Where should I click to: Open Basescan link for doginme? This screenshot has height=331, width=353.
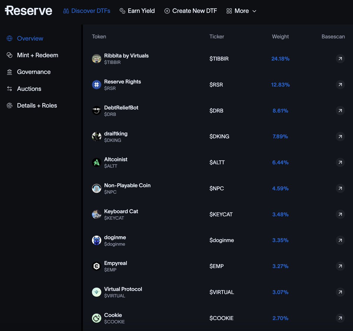[340, 240]
